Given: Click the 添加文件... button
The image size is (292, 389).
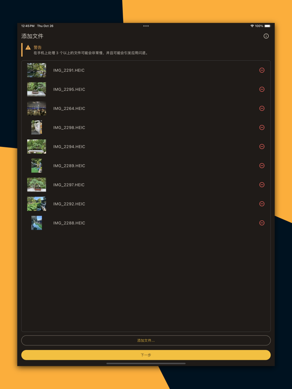Looking at the screenshot, I should pyautogui.click(x=146, y=340).
